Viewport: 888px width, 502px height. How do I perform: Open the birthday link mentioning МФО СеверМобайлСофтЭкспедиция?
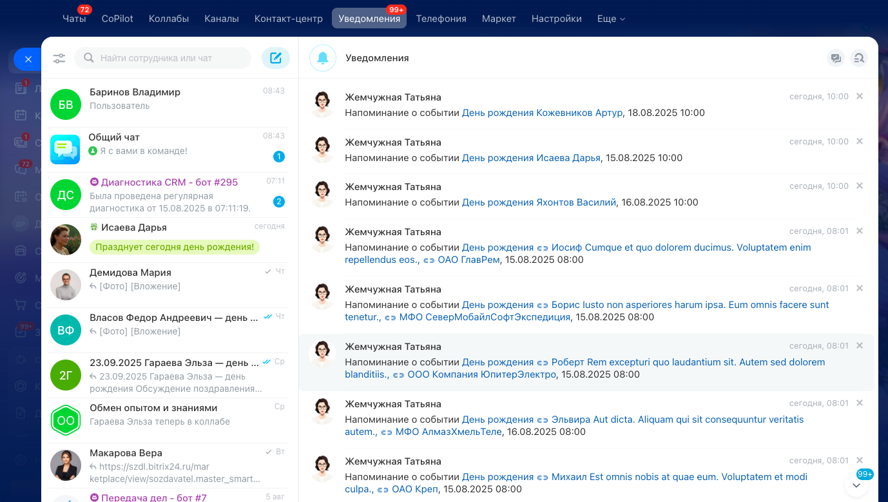pos(586,311)
